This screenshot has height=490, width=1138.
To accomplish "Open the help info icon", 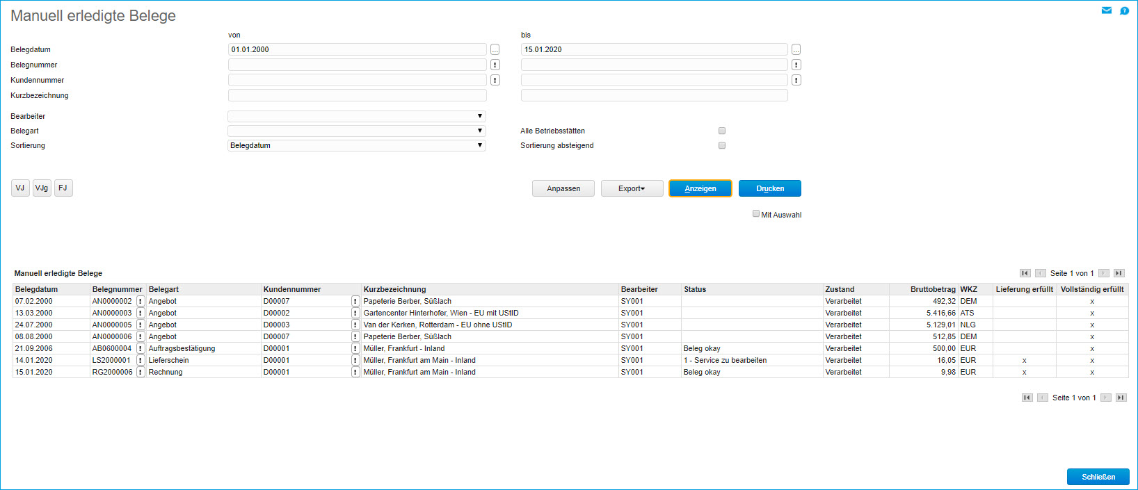I will pyautogui.click(x=1124, y=10).
